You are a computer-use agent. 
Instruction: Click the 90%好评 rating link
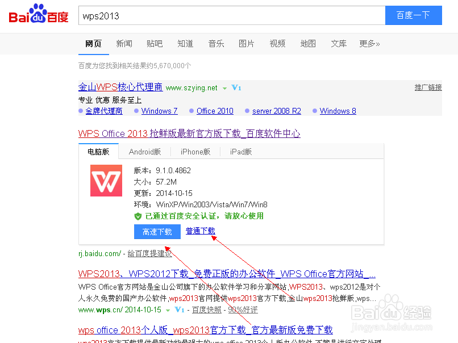(x=243, y=309)
